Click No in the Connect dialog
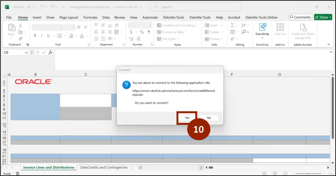Viewport: 336px width, 176px height. click(x=209, y=118)
